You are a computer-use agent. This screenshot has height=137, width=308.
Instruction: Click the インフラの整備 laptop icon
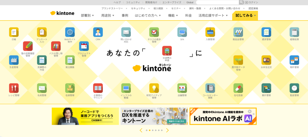click(x=126, y=88)
